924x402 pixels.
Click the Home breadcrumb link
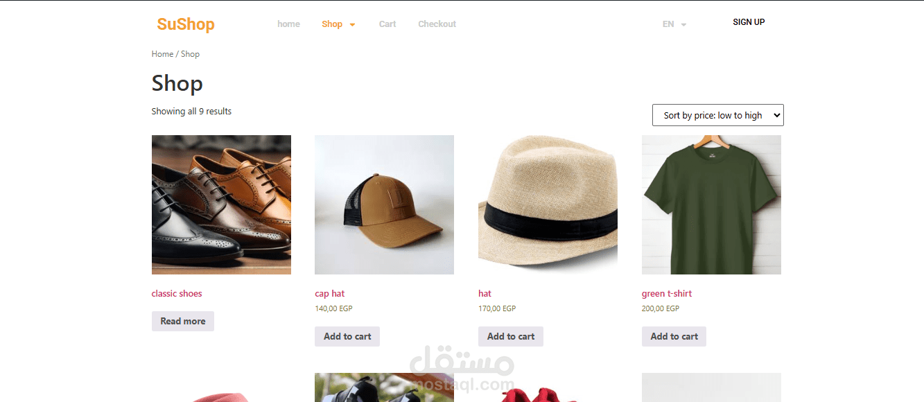coord(162,53)
